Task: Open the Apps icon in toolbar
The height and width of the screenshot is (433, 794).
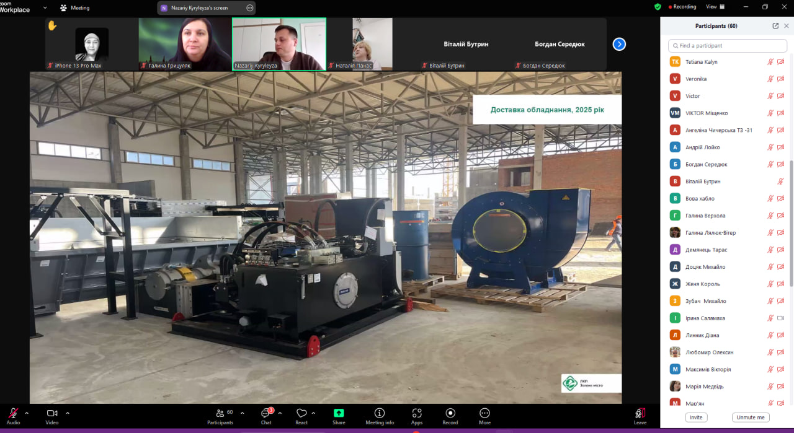Action: [417, 414]
